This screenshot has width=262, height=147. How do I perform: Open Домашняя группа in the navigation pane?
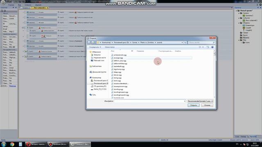click(x=99, y=72)
